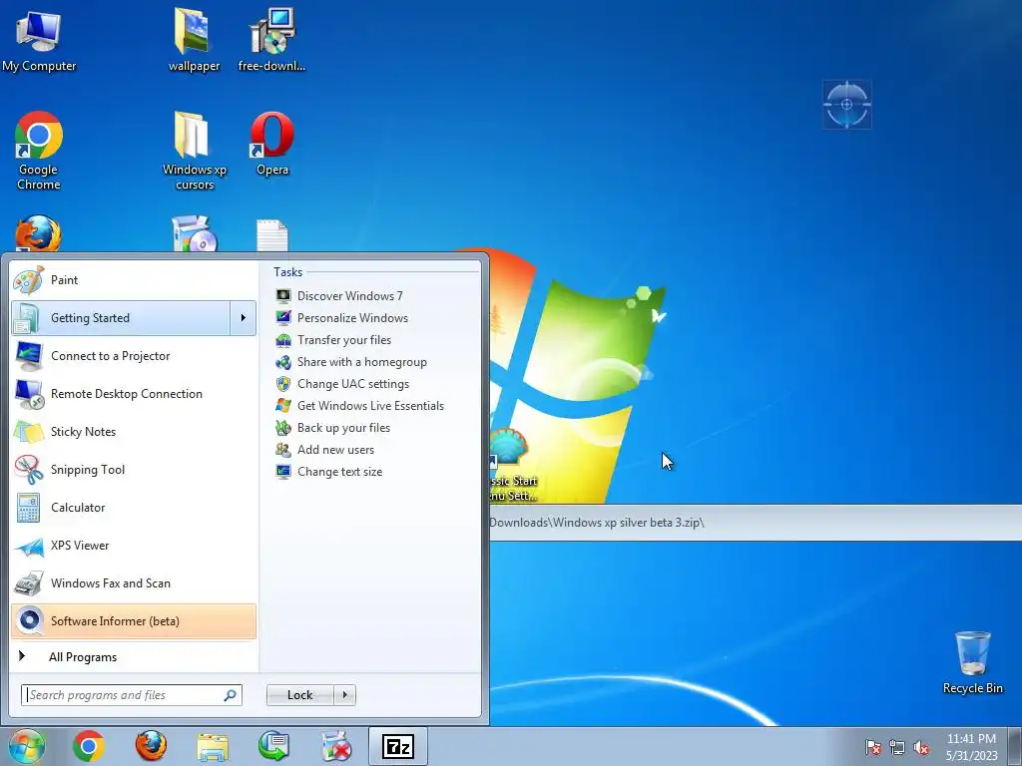Click the taskbar icon with red X
Image resolution: width=1022 pixels, height=766 pixels.
[336, 747]
